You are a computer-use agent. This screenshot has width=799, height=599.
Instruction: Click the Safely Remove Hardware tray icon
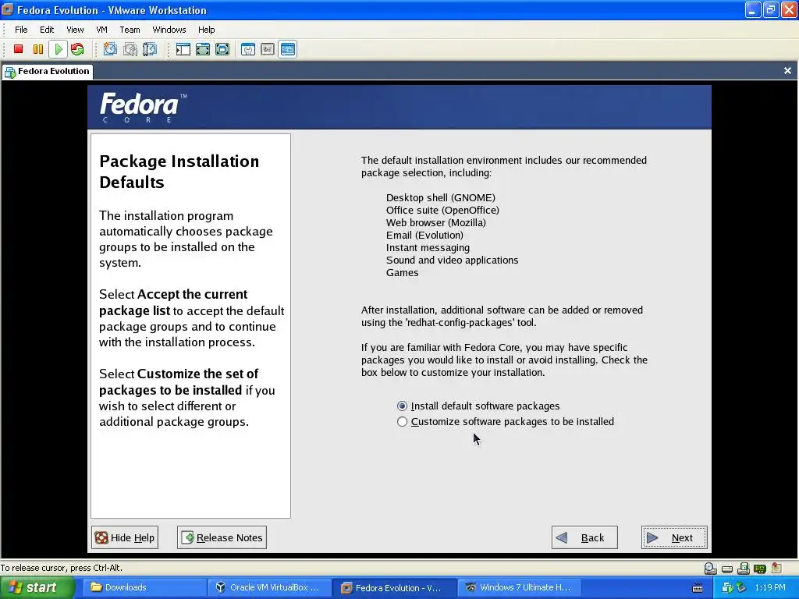pyautogui.click(x=740, y=588)
